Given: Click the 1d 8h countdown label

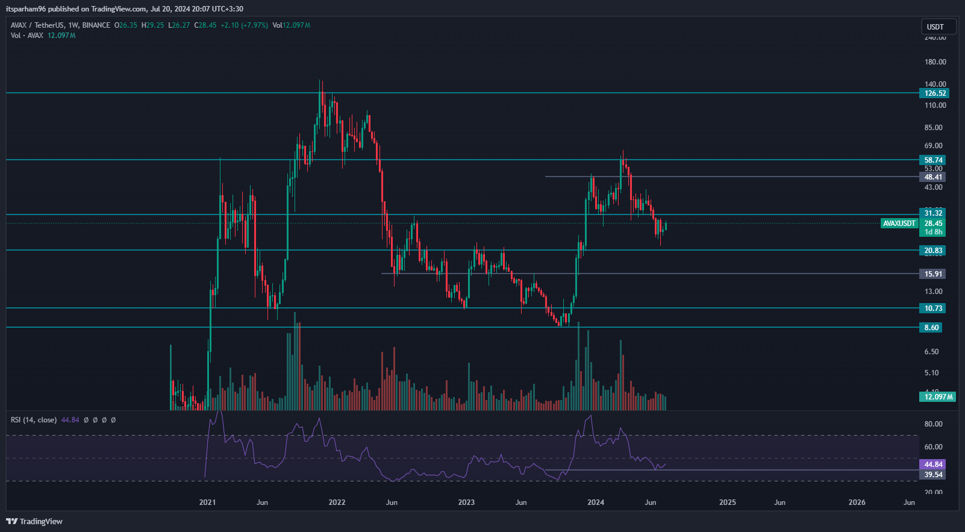Looking at the screenshot, I should (x=933, y=232).
